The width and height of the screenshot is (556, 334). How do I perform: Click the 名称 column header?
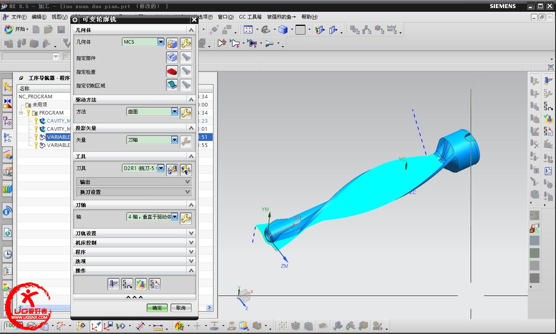[24, 88]
